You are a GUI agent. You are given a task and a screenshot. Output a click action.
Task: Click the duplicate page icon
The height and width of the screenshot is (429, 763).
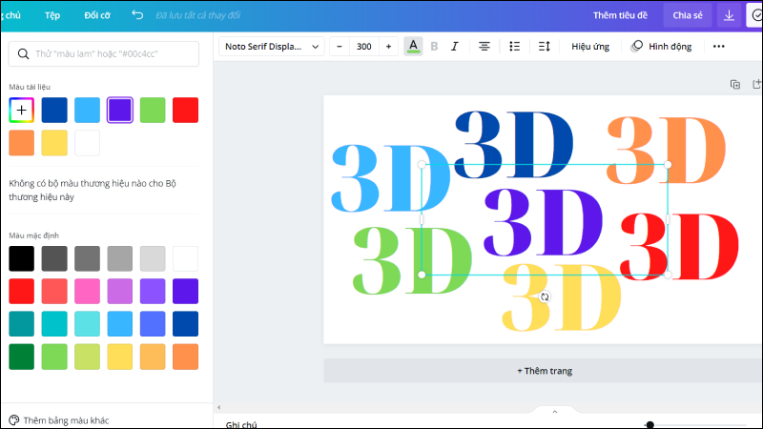point(735,84)
